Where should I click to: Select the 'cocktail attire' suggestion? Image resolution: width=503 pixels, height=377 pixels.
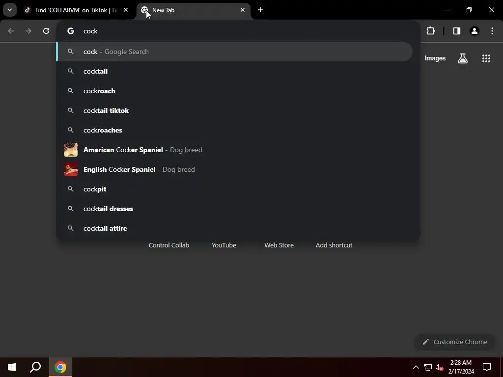234,228
